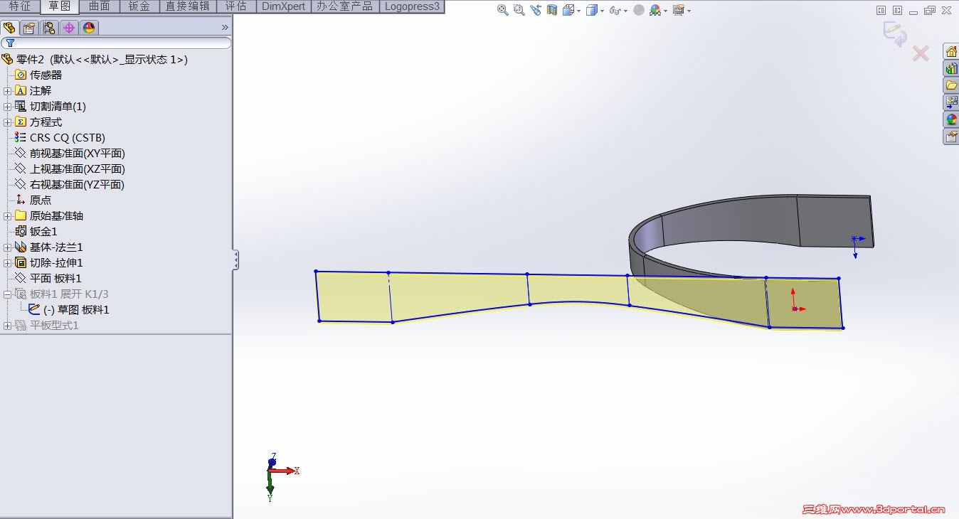Expand the manager tabs with the chevron
The image size is (959, 519).
(225, 28)
